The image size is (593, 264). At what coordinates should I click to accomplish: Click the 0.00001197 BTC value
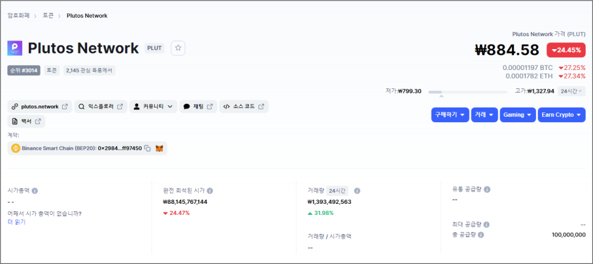tap(527, 68)
